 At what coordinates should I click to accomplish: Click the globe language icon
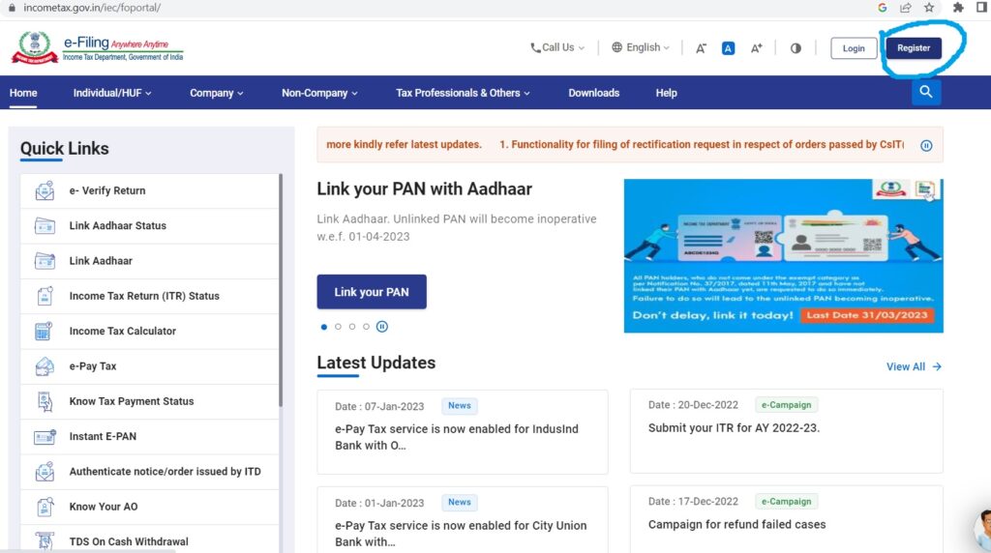[616, 47]
